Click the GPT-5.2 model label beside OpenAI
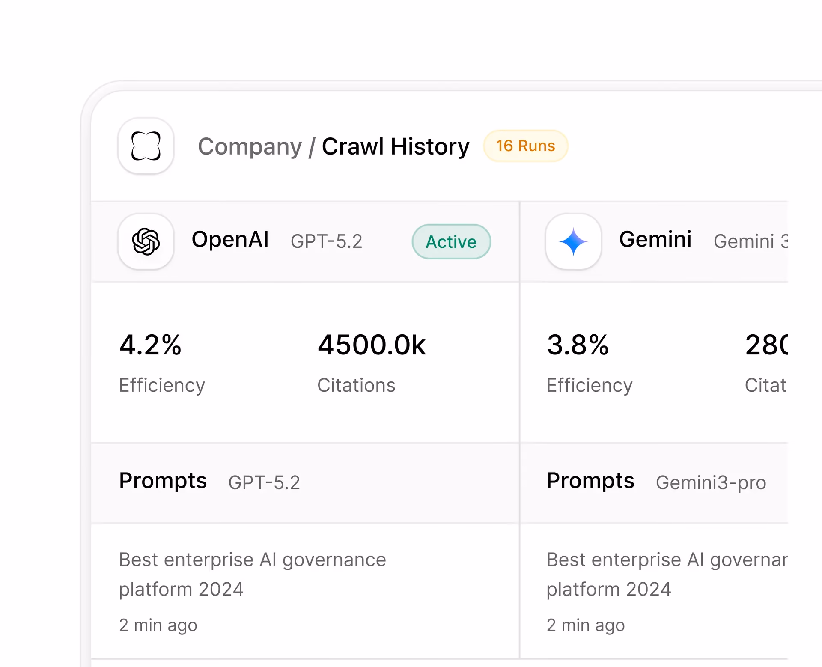822x667 pixels. pyautogui.click(x=327, y=241)
